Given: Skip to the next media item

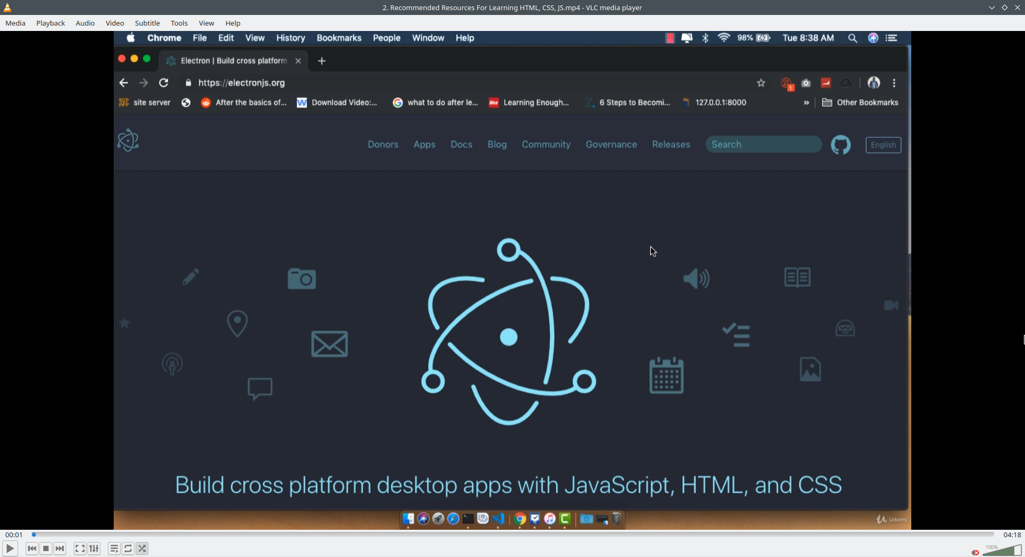Looking at the screenshot, I should (60, 548).
